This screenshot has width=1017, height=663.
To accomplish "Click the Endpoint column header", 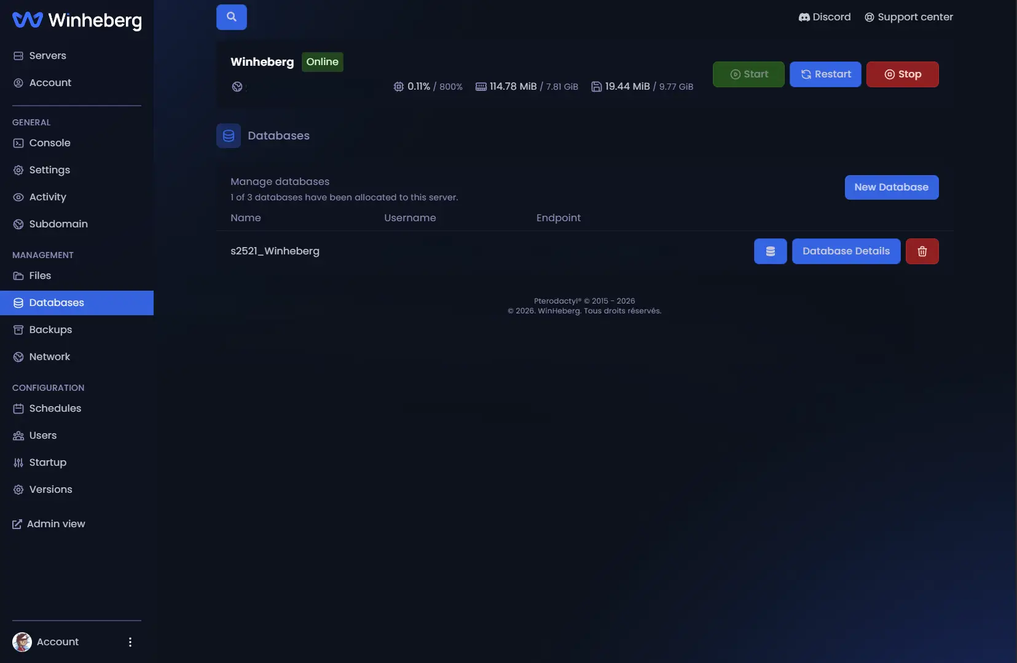I will click(559, 218).
